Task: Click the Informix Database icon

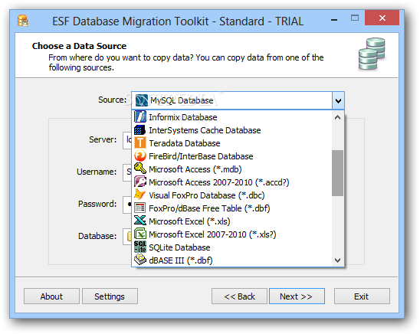Action: point(140,117)
